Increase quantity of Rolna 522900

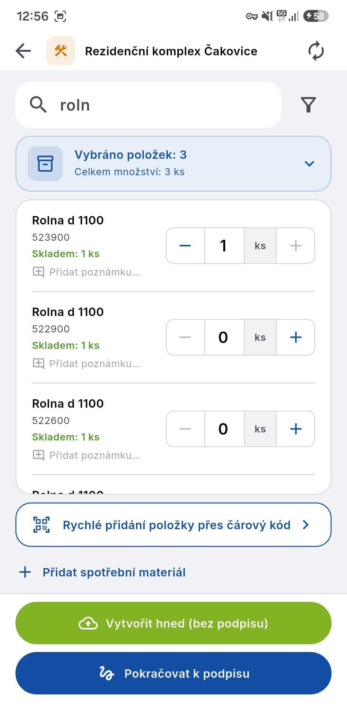(x=296, y=337)
